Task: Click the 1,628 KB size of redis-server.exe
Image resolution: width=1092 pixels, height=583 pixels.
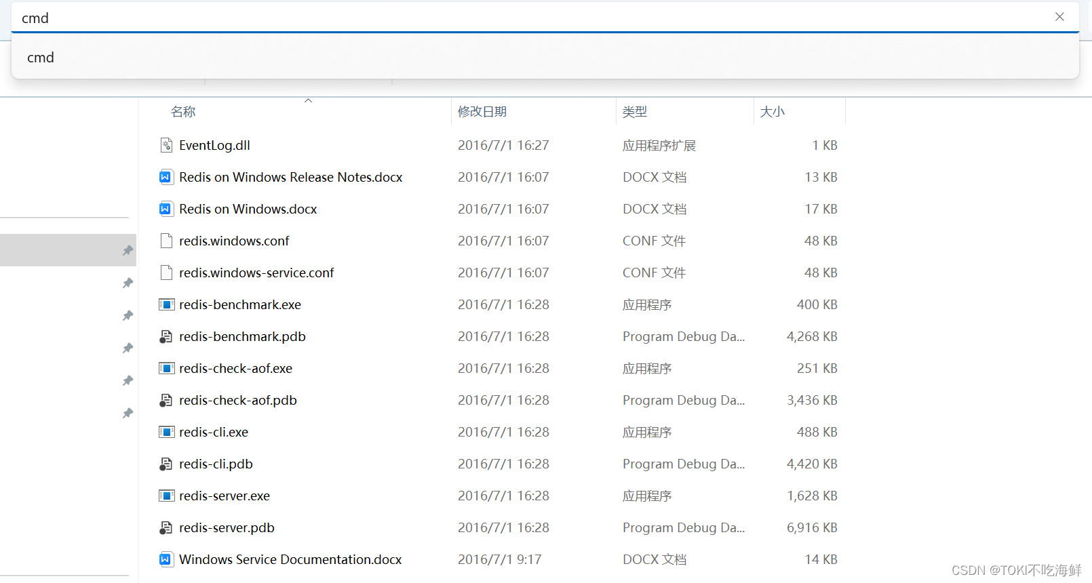Action: pyautogui.click(x=812, y=496)
